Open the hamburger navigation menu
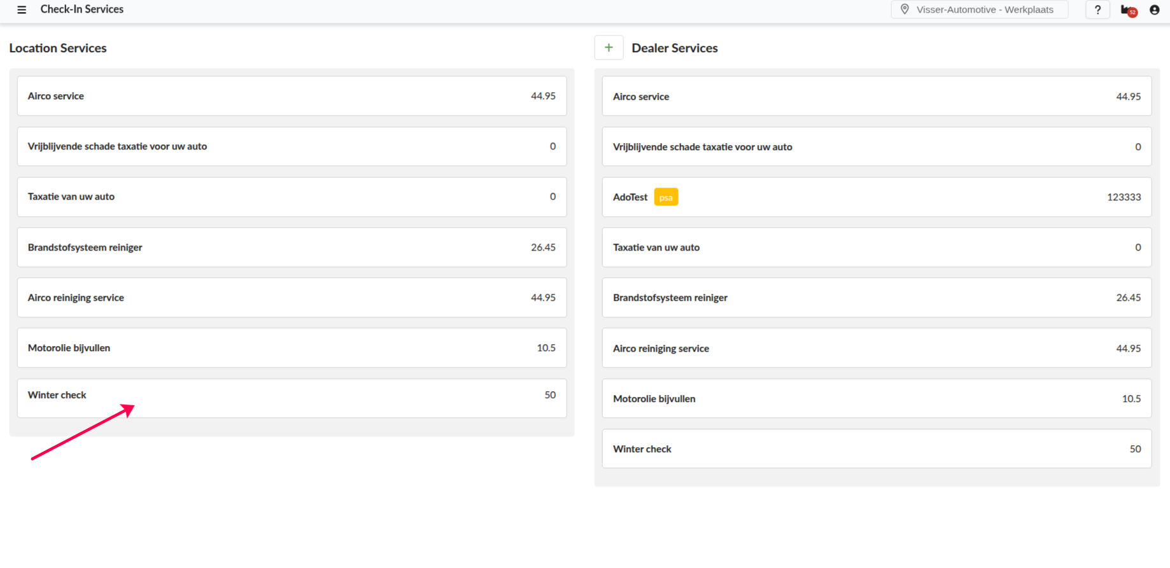 [22, 10]
